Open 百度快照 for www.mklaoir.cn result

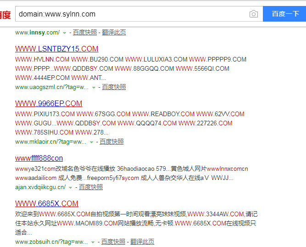coord(111,142)
